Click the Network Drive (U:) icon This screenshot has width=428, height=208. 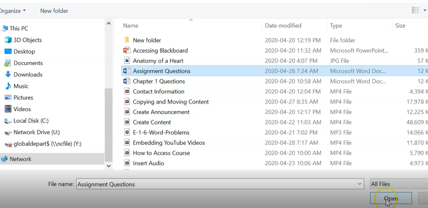pyautogui.click(x=8, y=132)
